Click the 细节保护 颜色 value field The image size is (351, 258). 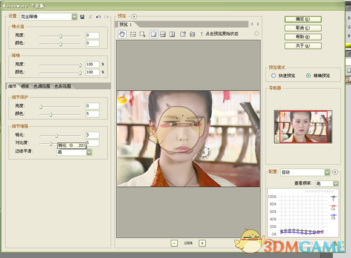tap(93, 114)
